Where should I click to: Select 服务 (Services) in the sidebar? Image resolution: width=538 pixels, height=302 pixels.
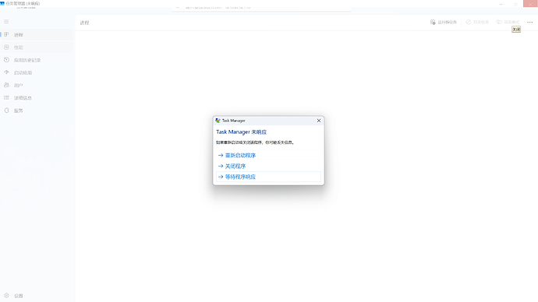tap(37, 111)
